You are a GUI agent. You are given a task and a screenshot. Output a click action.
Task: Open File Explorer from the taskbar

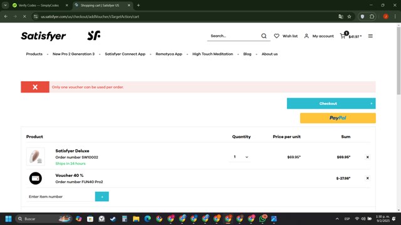pyautogui.click(x=136, y=219)
